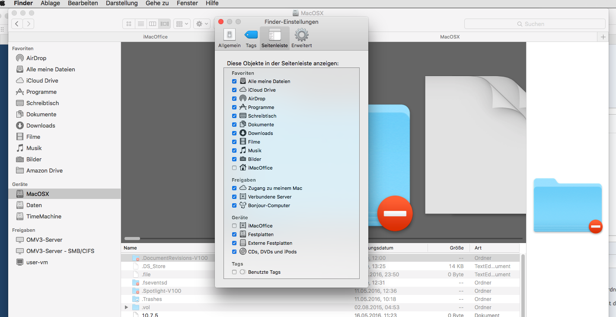Image resolution: width=616 pixels, height=317 pixels.
Task: Click the Suchen search field
Action: pos(534,24)
